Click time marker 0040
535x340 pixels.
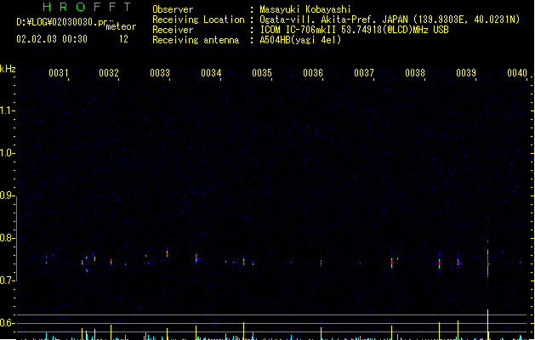point(517,73)
